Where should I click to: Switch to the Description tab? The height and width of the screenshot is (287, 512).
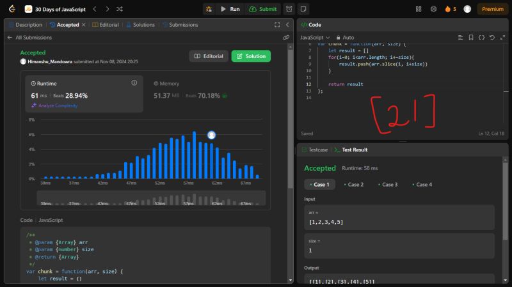pos(26,25)
